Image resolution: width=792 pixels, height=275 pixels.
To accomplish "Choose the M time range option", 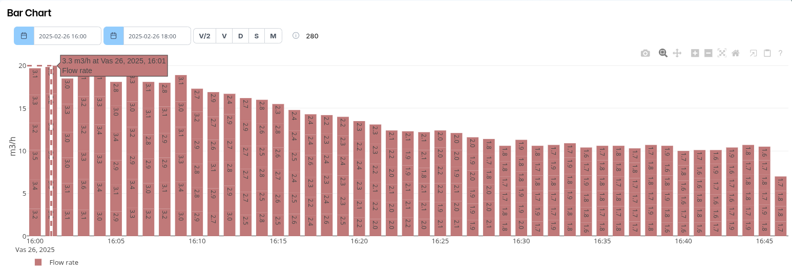I will 273,36.
